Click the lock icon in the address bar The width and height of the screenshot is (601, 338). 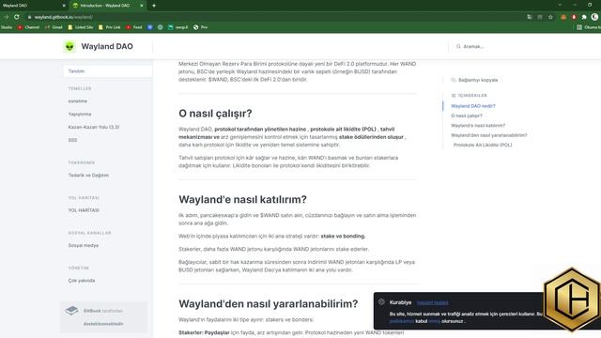pos(29,17)
